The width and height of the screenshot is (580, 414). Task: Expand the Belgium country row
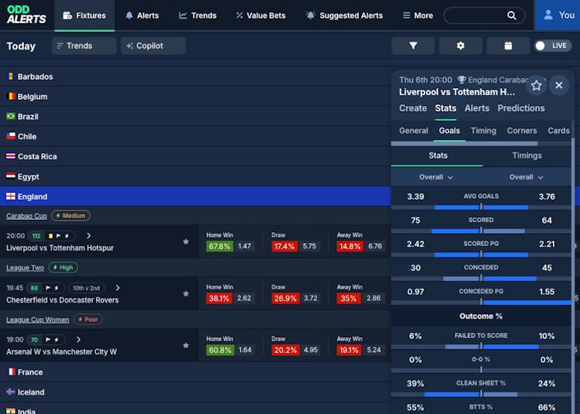(x=196, y=96)
